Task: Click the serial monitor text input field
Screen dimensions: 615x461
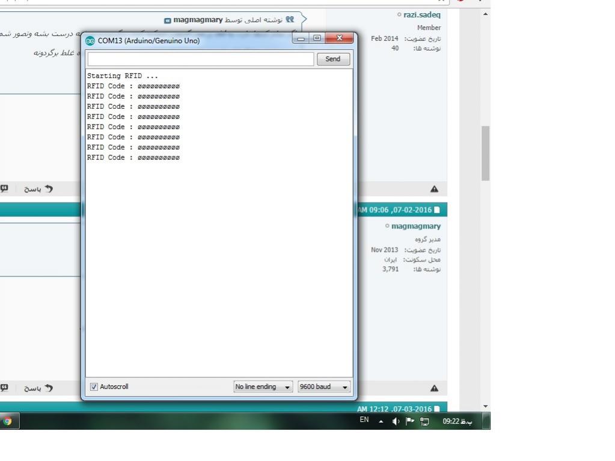Action: coord(200,59)
